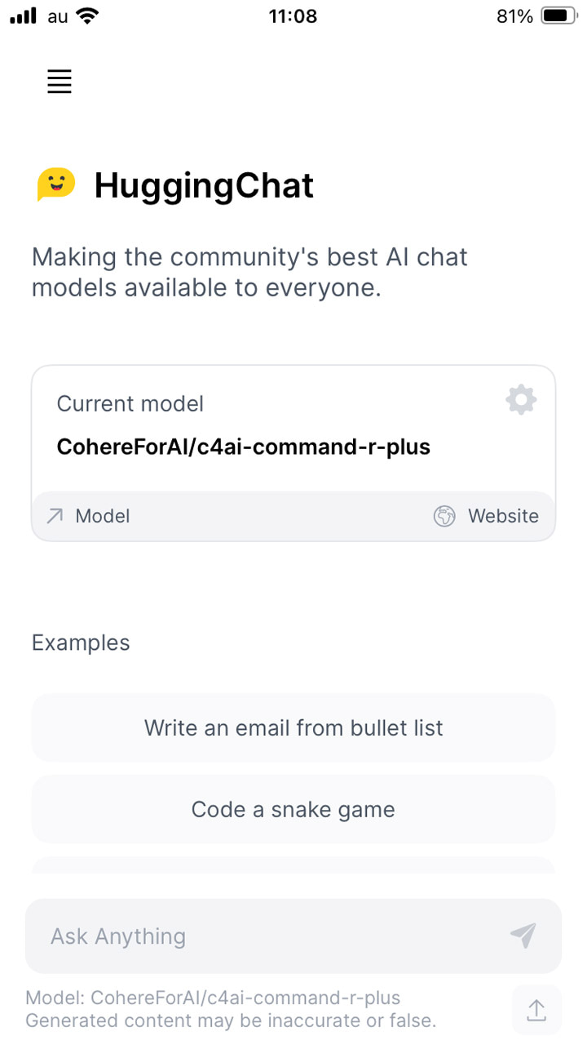Send a message using the paper plane icon
Screen dimensions: 587x1045
524,936
